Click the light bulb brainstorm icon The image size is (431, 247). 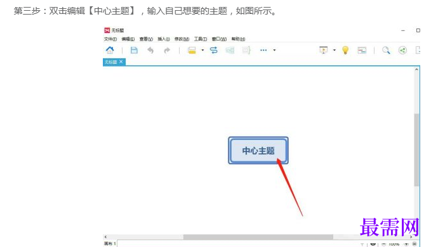point(345,50)
